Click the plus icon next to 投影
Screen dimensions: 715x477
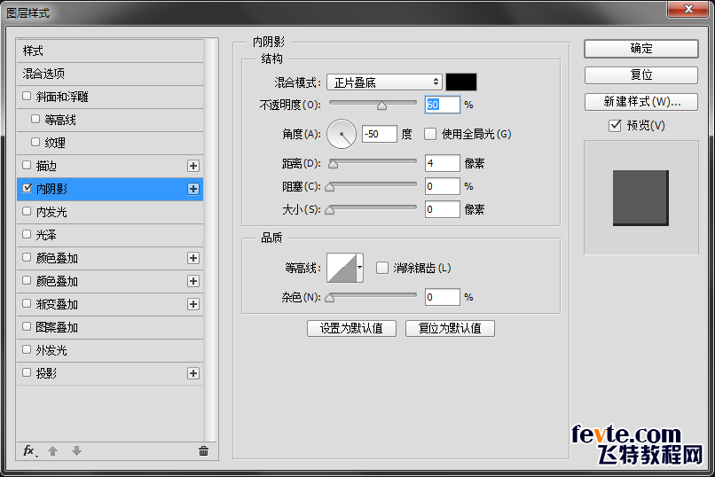[x=193, y=373]
